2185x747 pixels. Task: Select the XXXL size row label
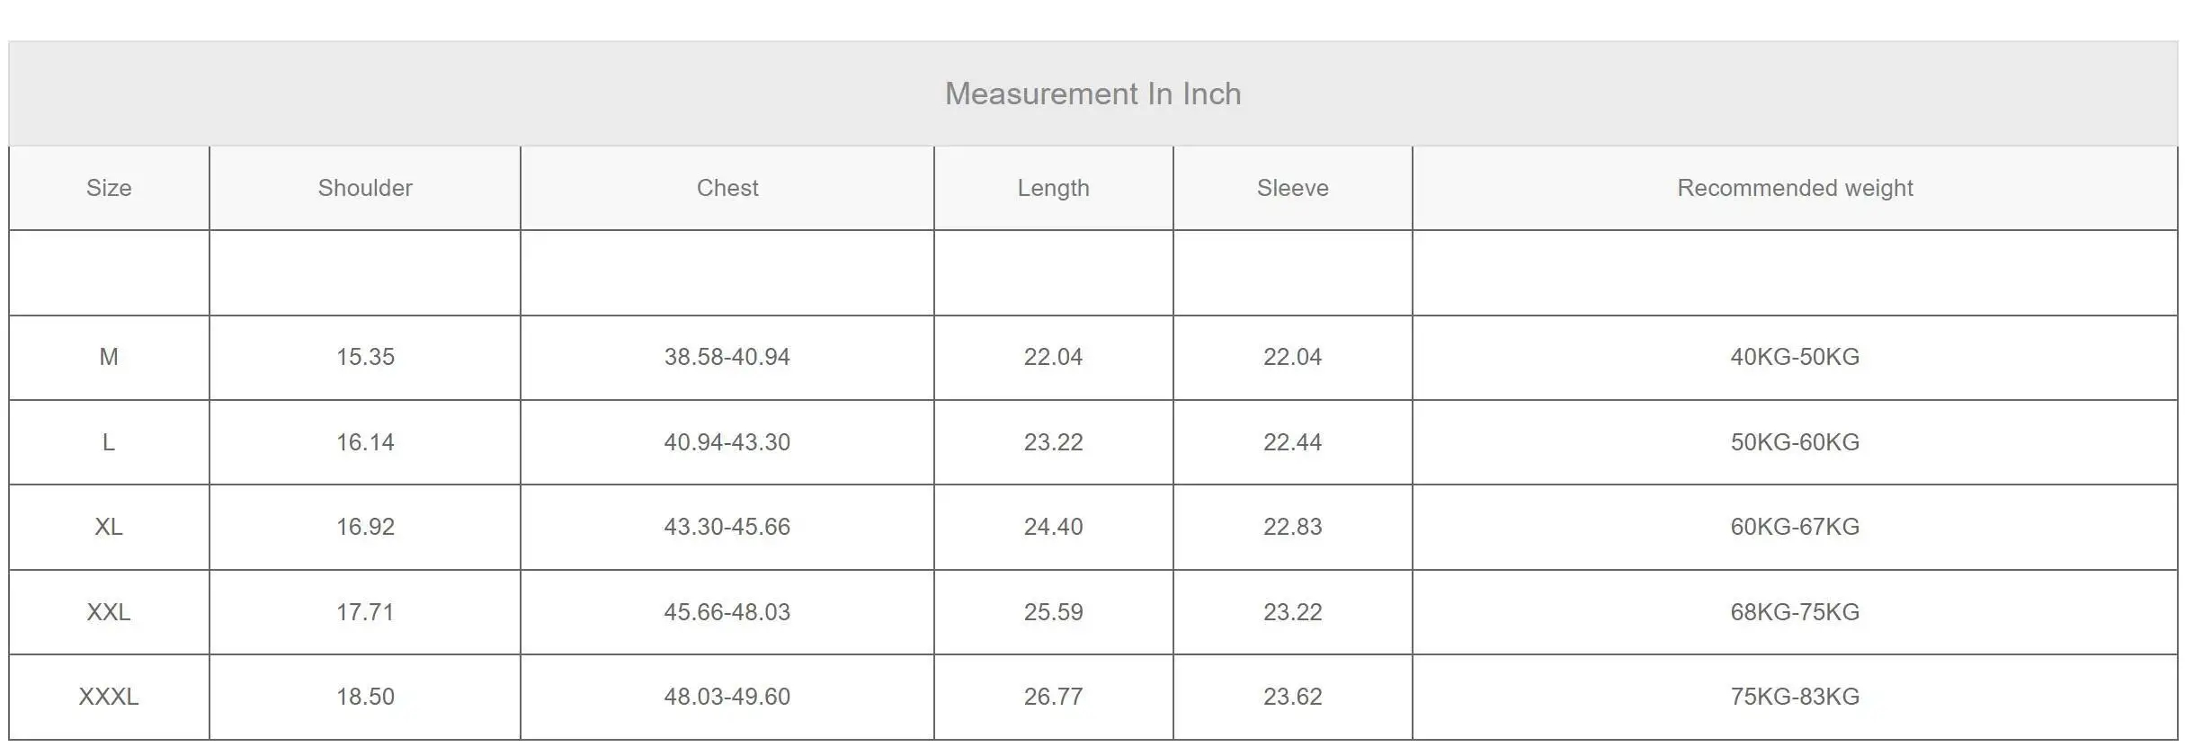(109, 697)
